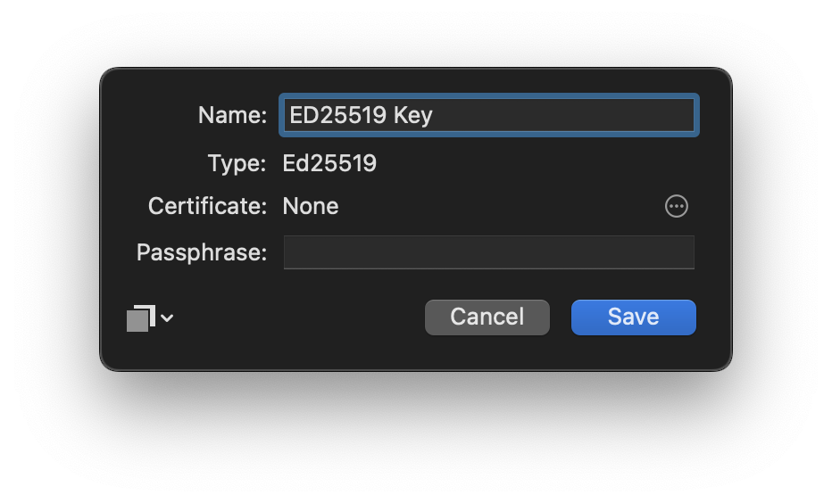Viewport: 832px width, 503px height.
Task: Cancel the key dialog
Action: tap(487, 317)
